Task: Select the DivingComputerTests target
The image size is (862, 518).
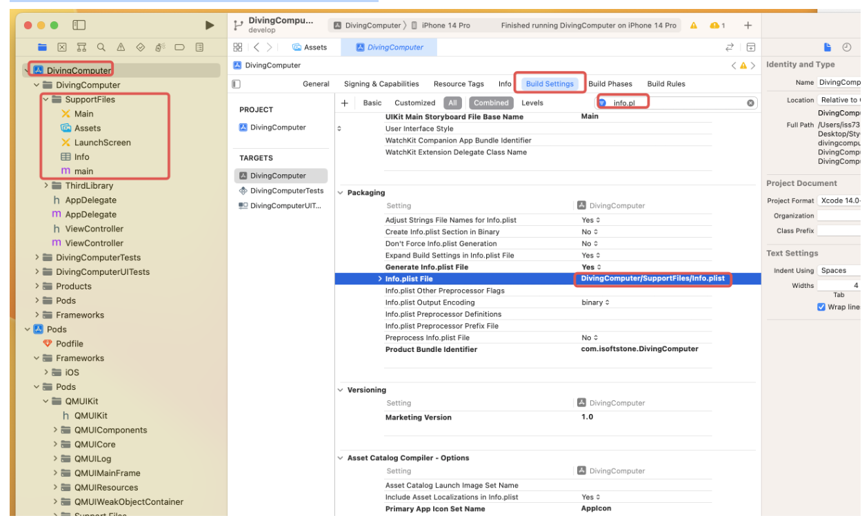Action: [281, 191]
